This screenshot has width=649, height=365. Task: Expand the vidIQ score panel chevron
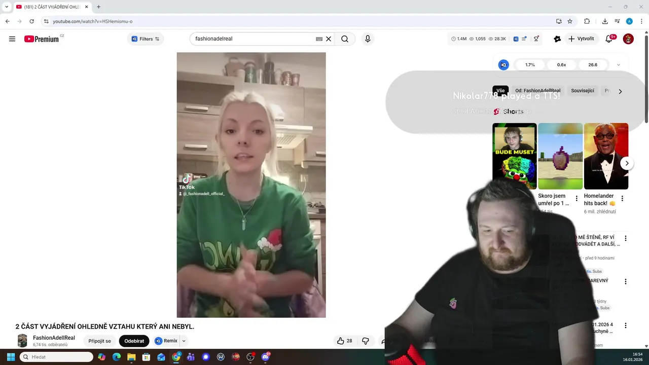click(x=619, y=65)
